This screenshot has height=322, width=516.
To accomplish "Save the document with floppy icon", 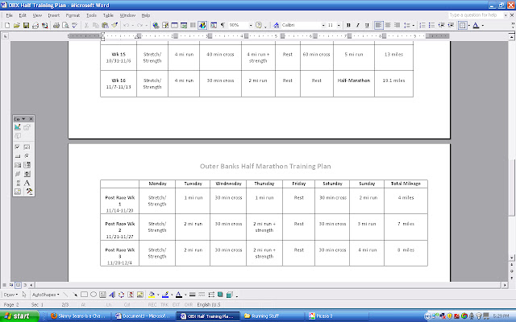I will click(26, 25).
